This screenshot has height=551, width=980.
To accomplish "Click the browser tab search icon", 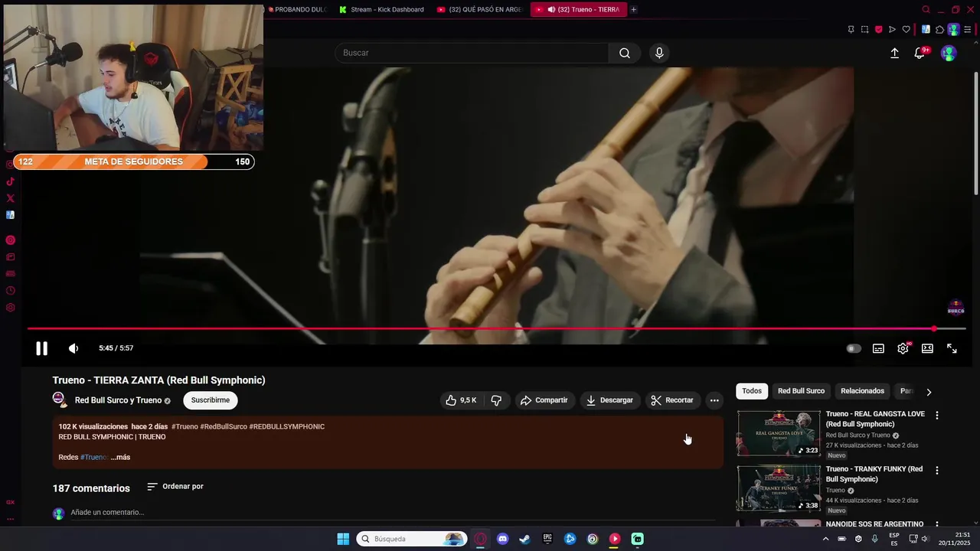I will point(926,10).
